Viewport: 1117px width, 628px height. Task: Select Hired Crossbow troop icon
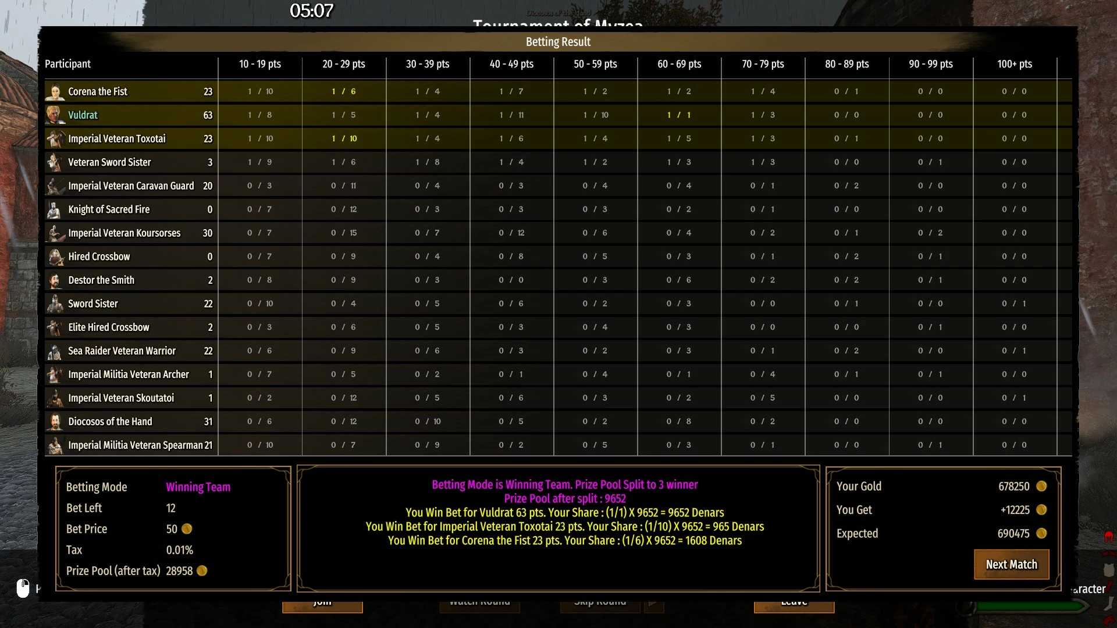click(55, 257)
